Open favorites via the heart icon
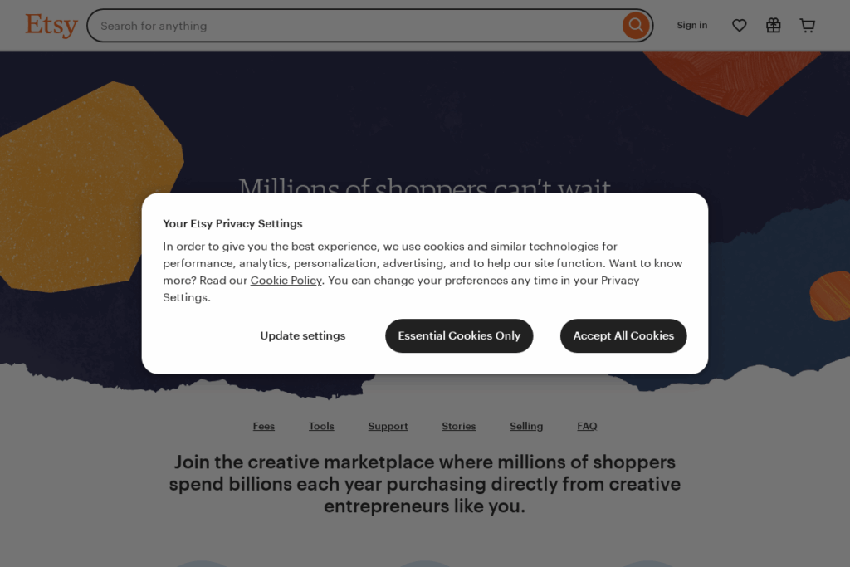Screen dimensions: 850x567 739,25
